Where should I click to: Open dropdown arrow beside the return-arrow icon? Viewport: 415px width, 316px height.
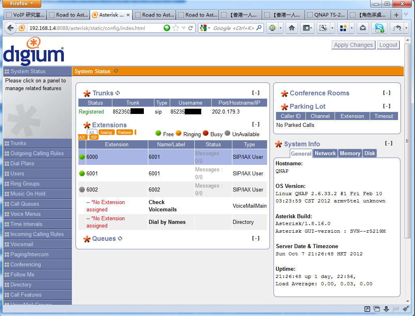[406, 28]
